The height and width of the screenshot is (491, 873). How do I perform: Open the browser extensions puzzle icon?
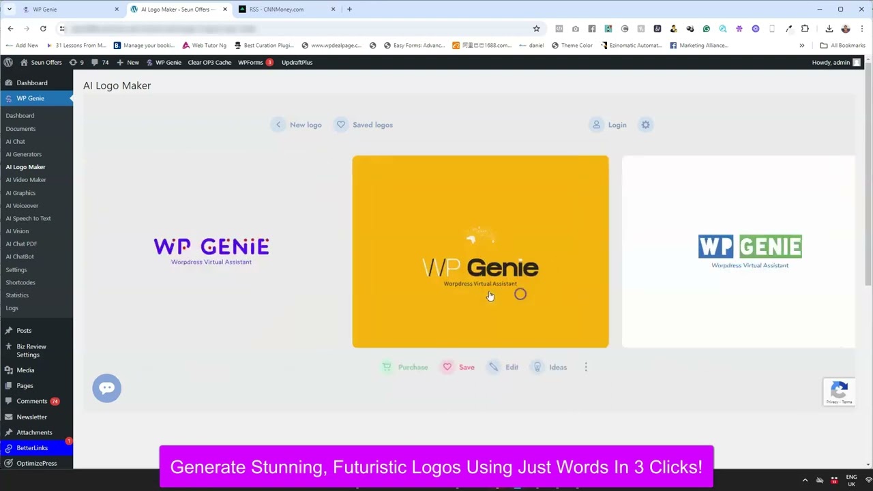(x=805, y=29)
